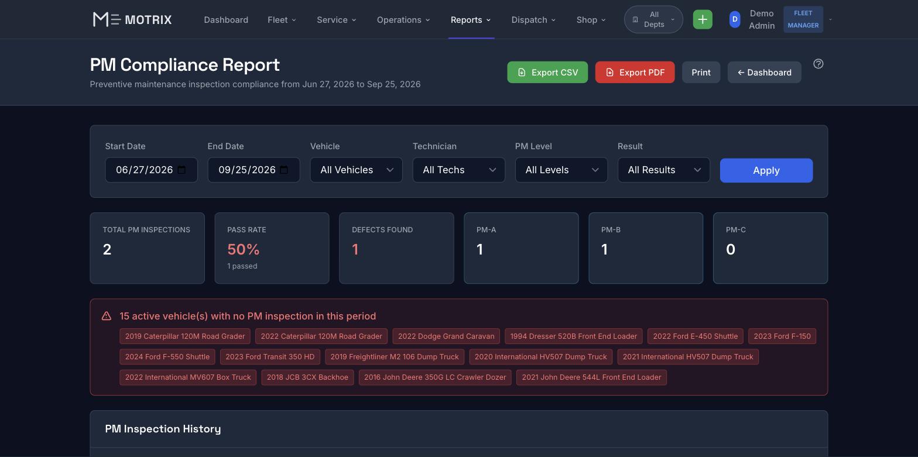
Task: Go to Dashboard in the navigation bar
Action: (x=226, y=19)
